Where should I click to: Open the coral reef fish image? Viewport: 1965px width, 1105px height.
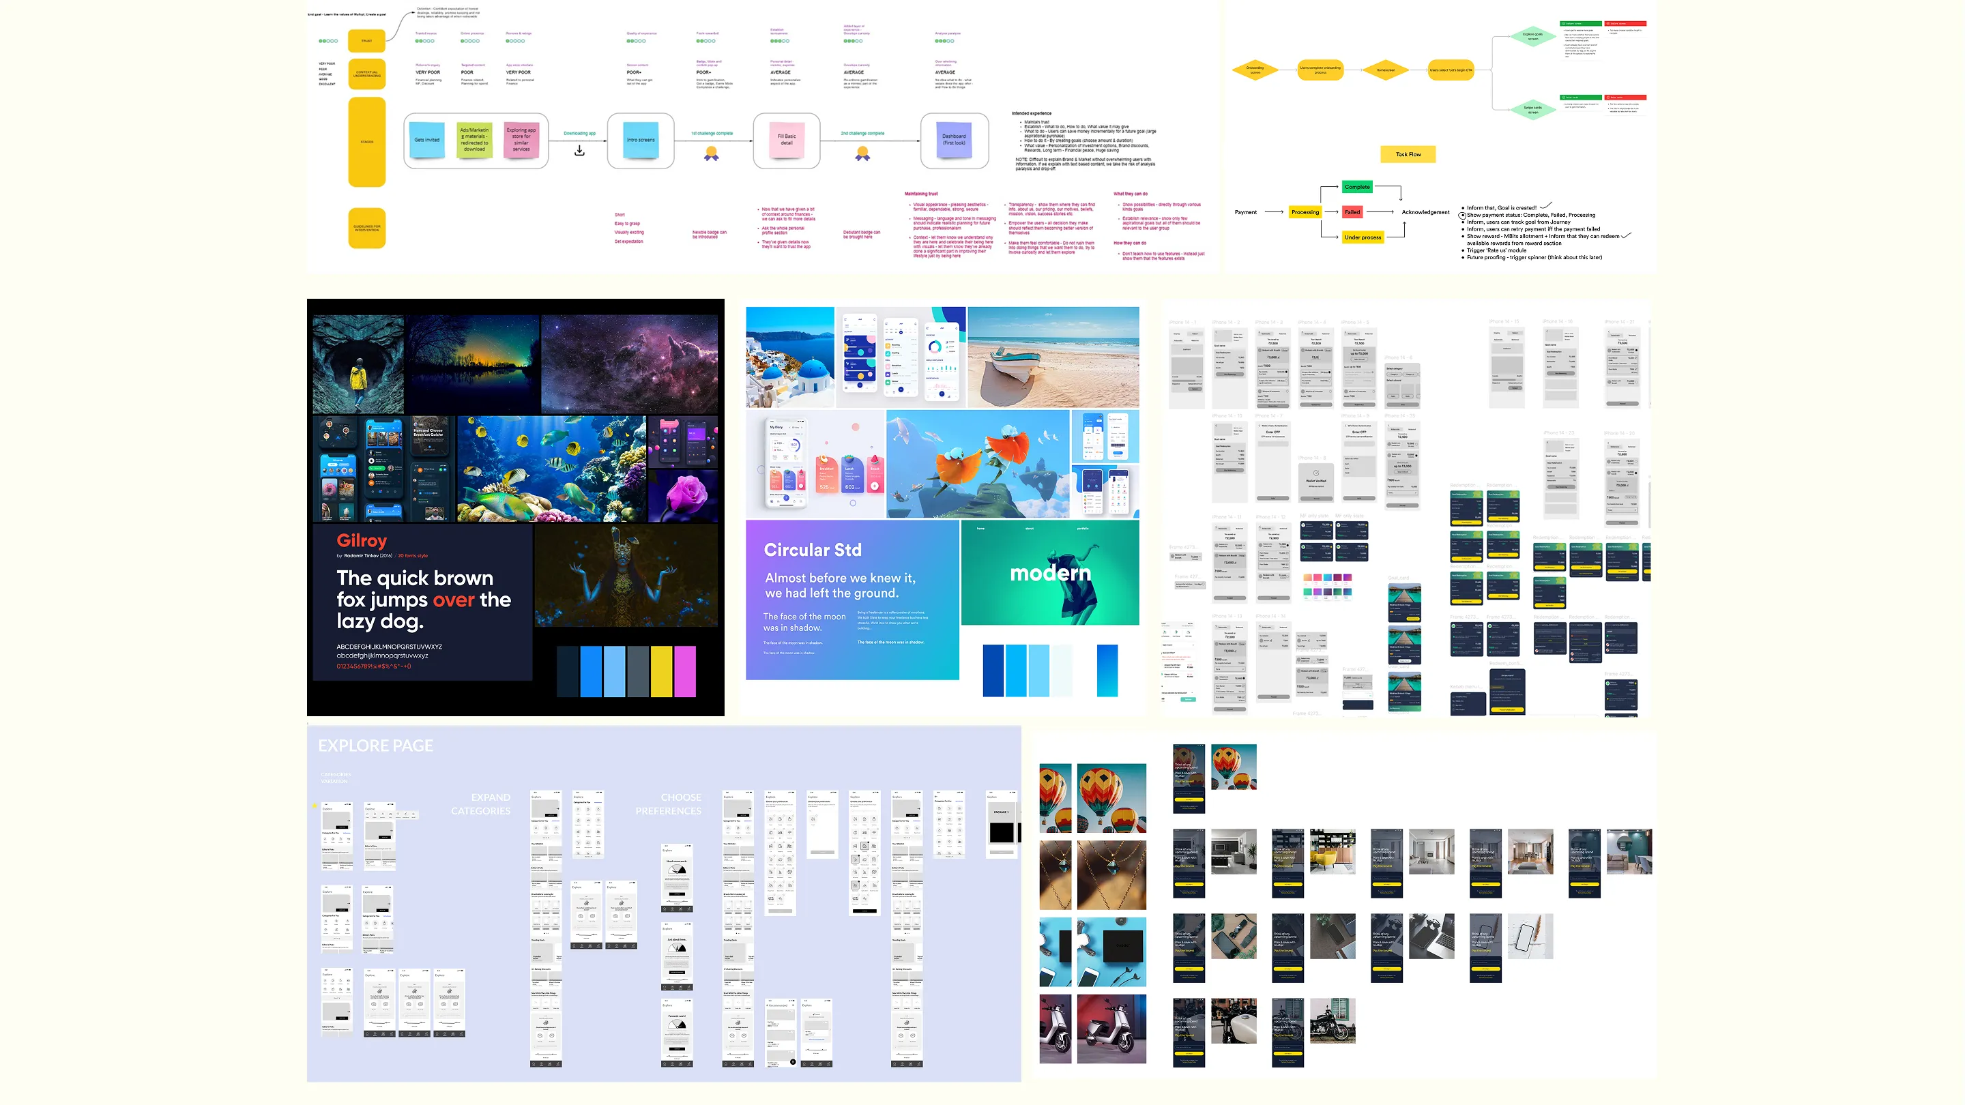(x=551, y=469)
